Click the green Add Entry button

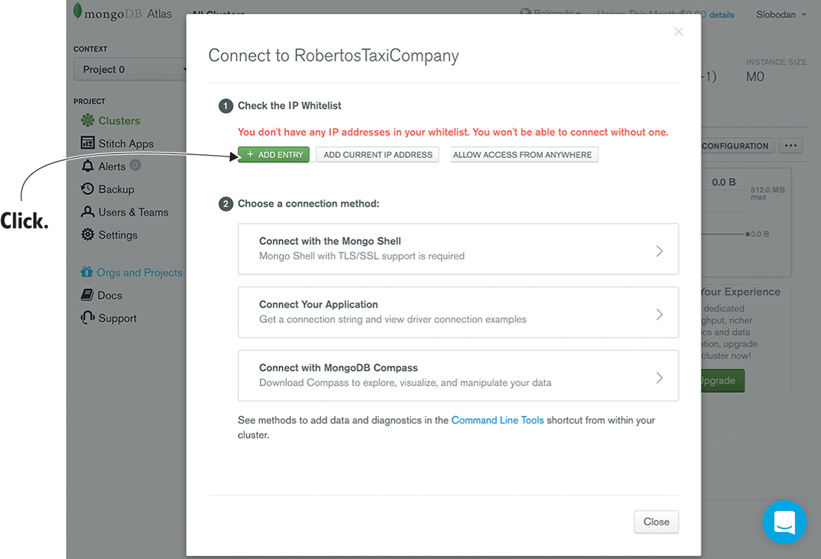point(273,155)
